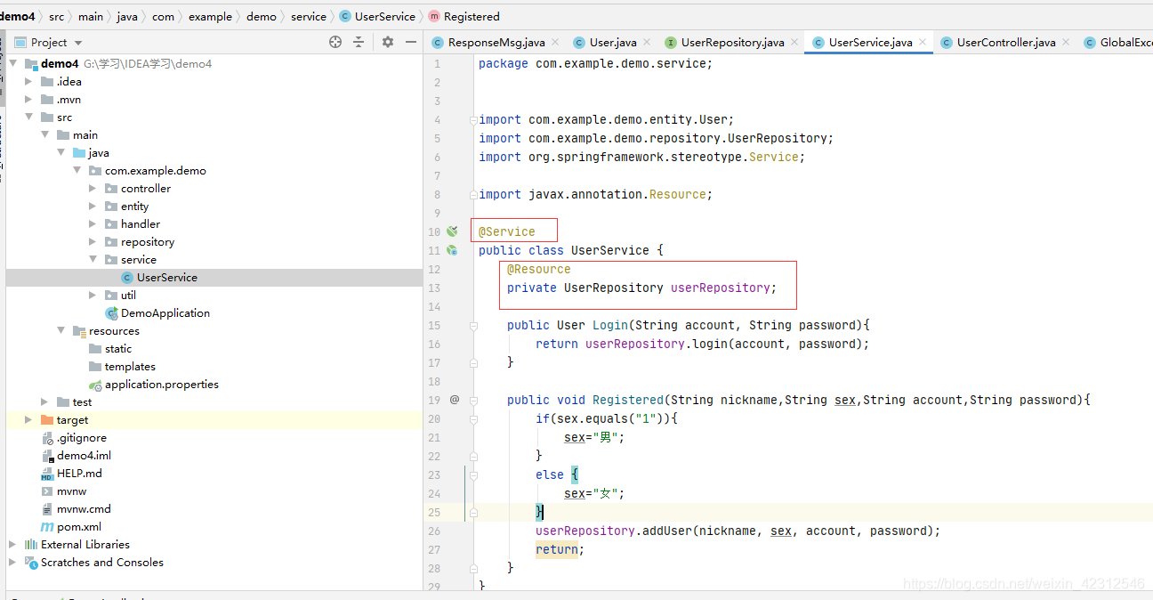Screen dimensions: 1153x600
Task: Click line number 20 in the editor gutter
Action: coord(434,418)
